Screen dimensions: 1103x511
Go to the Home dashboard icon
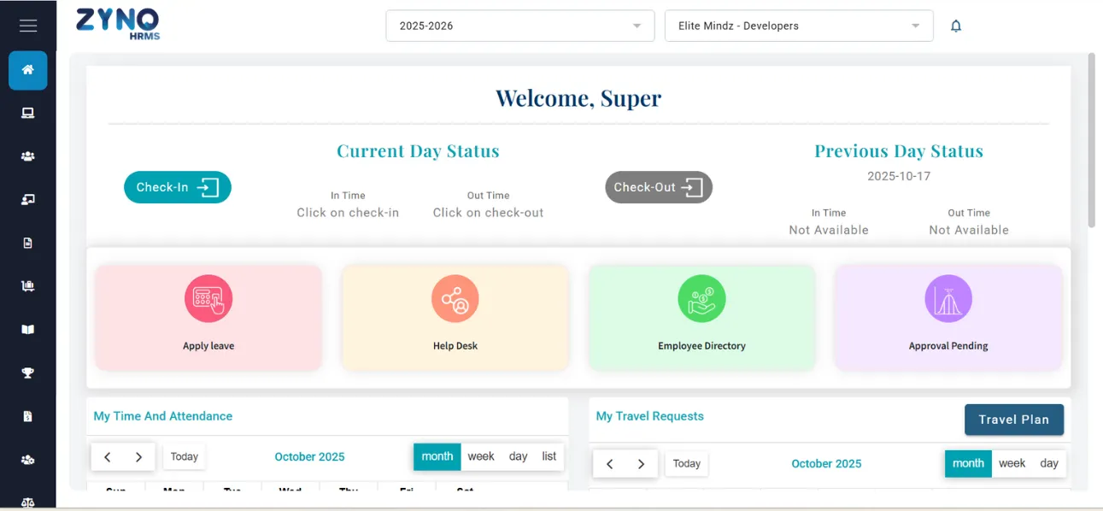pyautogui.click(x=28, y=70)
